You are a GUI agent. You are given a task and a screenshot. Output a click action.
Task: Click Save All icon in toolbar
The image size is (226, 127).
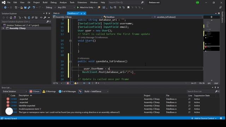tap(29, 7)
